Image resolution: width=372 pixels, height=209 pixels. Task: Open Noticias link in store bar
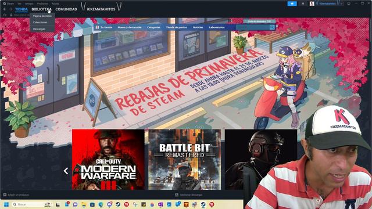[x=198, y=27]
